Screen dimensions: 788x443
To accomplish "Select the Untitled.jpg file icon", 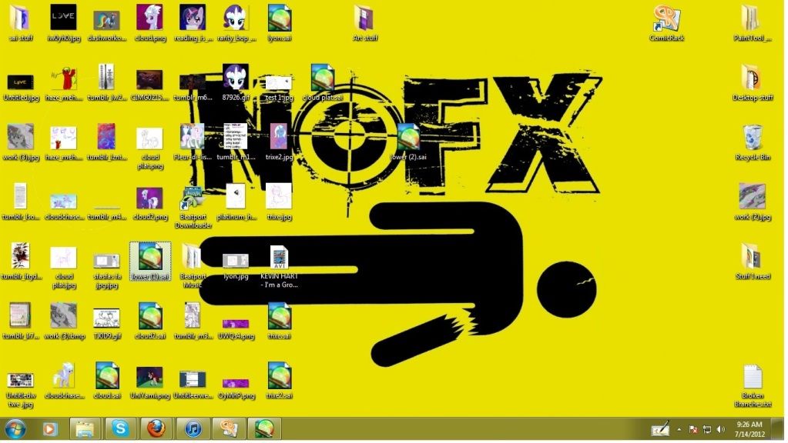I will coord(21,85).
